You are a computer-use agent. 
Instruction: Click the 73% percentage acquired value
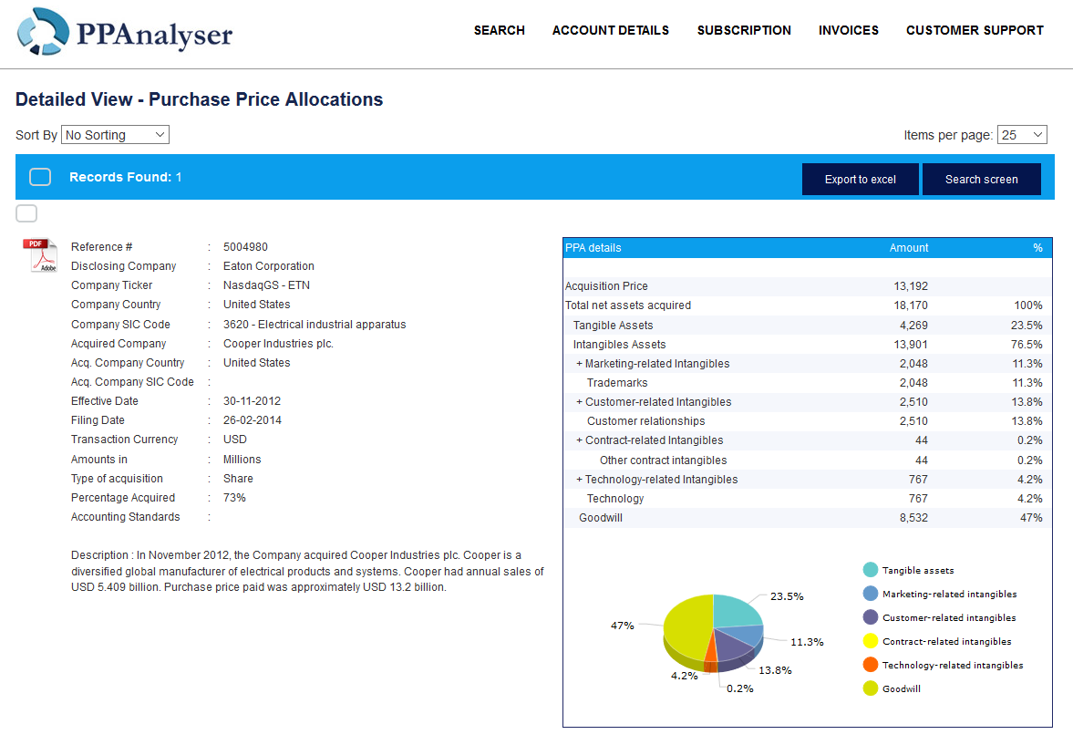point(234,498)
